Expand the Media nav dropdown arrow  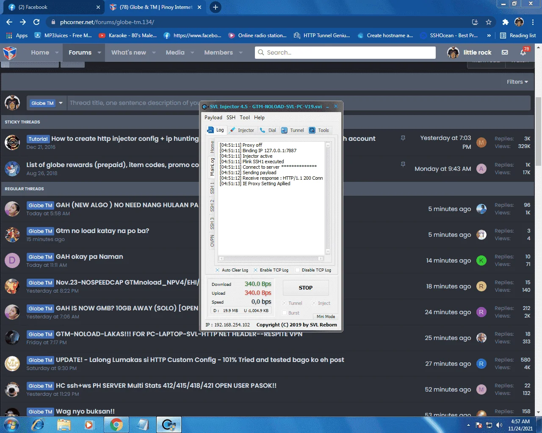[x=192, y=52]
